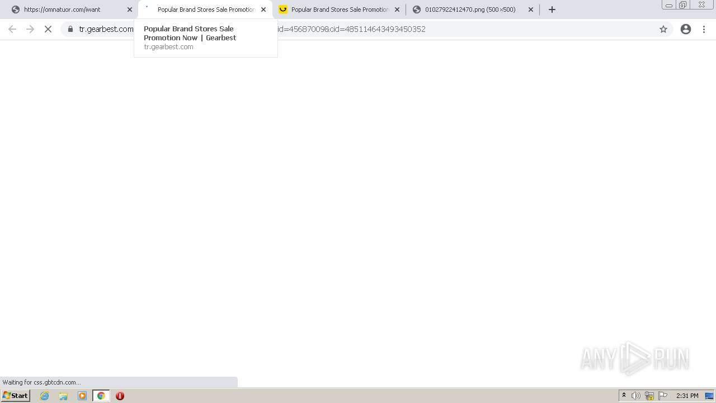Minimize the Chrome window
This screenshot has height=403, width=716.
pyautogui.click(x=669, y=4)
